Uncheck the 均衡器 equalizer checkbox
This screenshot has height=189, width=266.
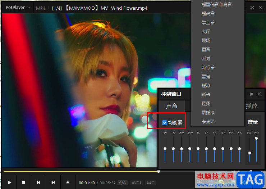click(x=165, y=122)
